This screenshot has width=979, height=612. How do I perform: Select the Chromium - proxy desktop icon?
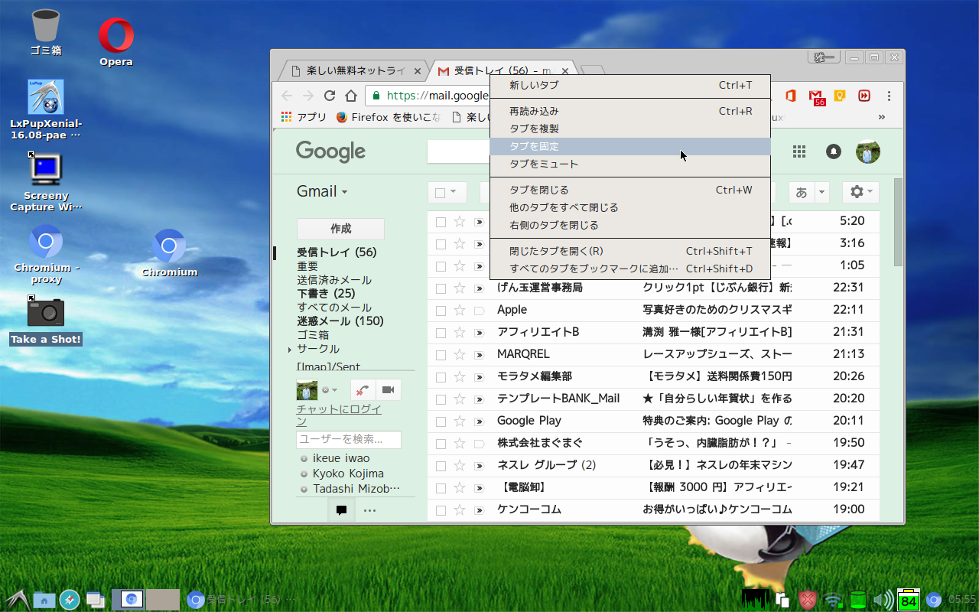[x=47, y=254]
